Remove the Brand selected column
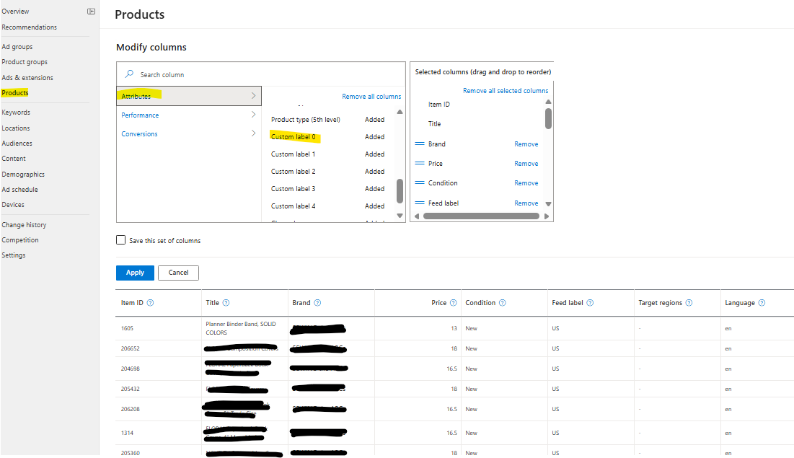 point(526,144)
